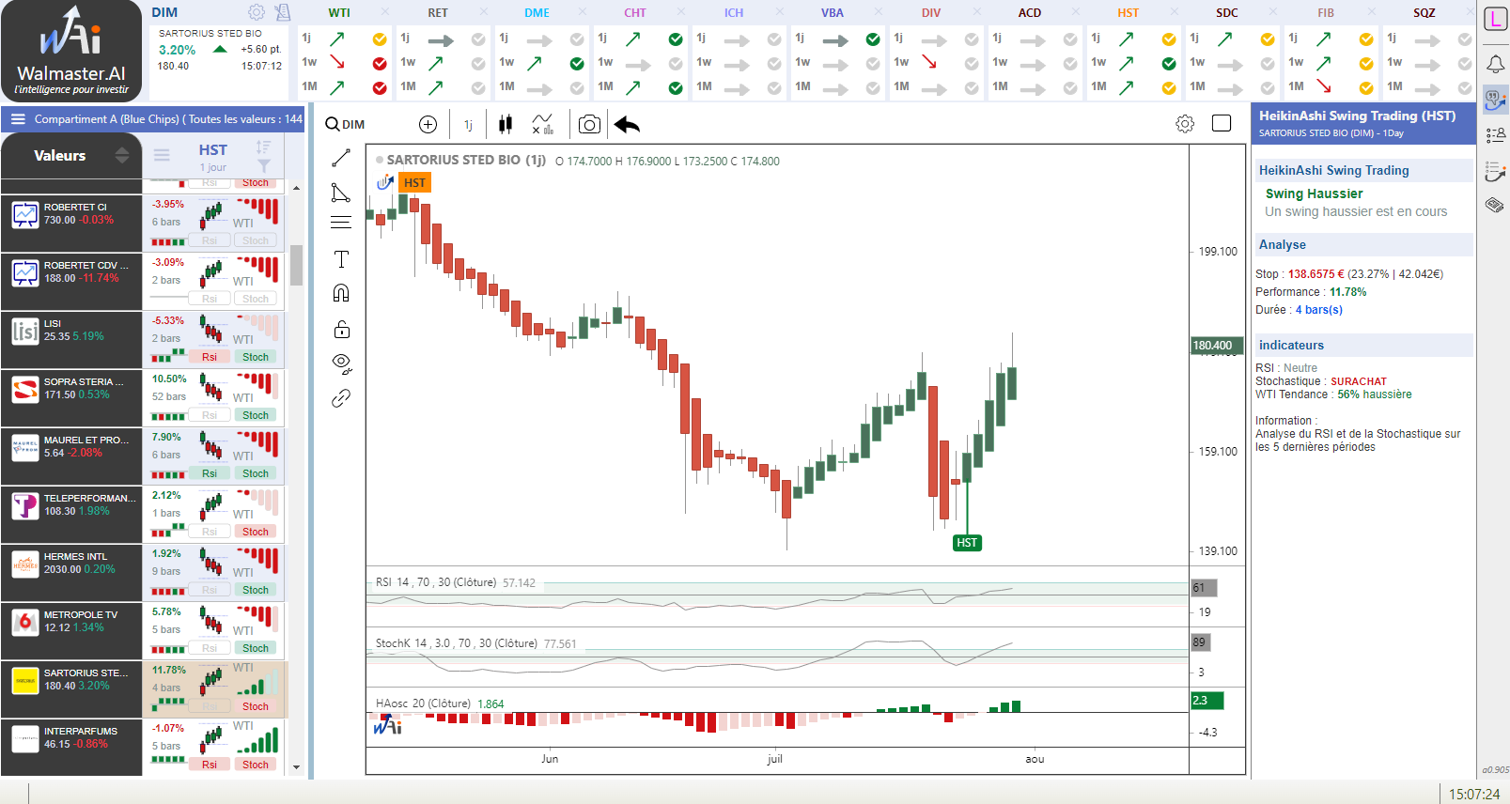Select the Text annotation tool
Screen dimensions: 1510x804
tap(341, 259)
